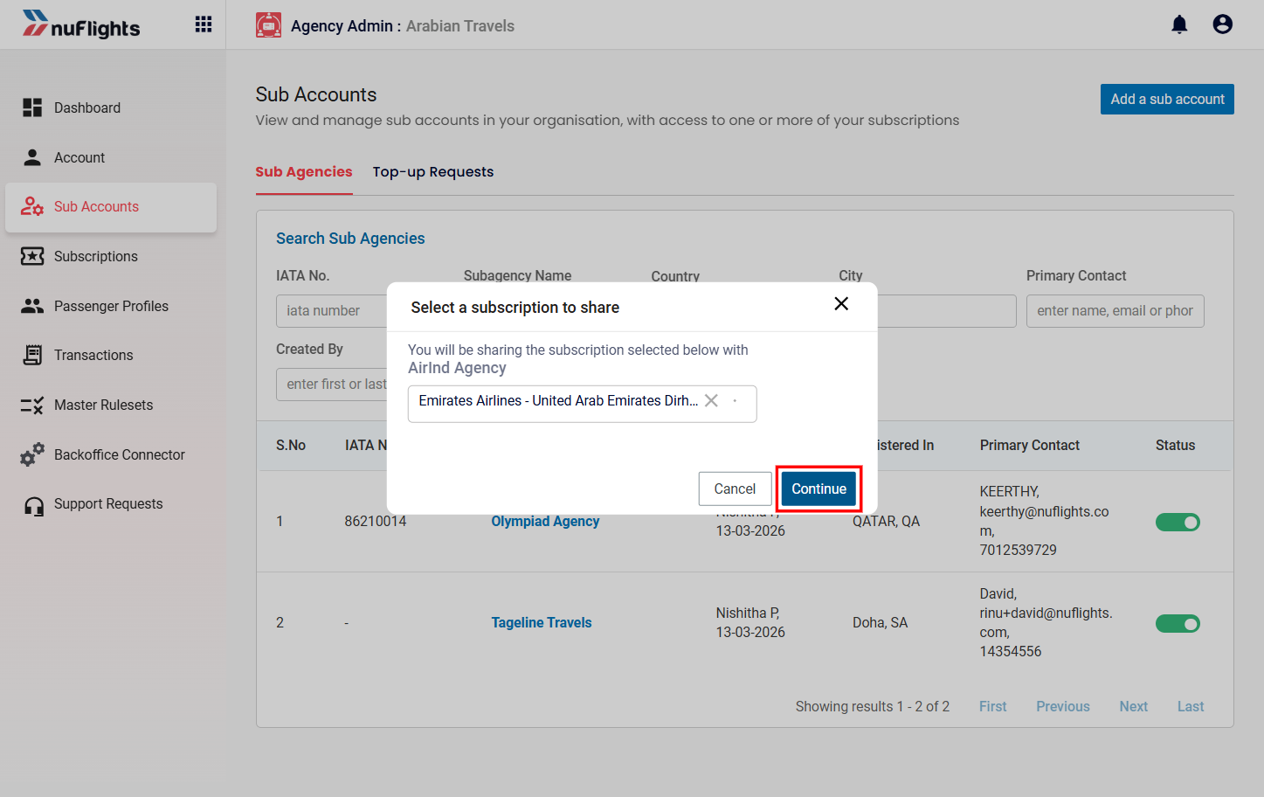Select Sub Accounts menu item

pos(111,207)
